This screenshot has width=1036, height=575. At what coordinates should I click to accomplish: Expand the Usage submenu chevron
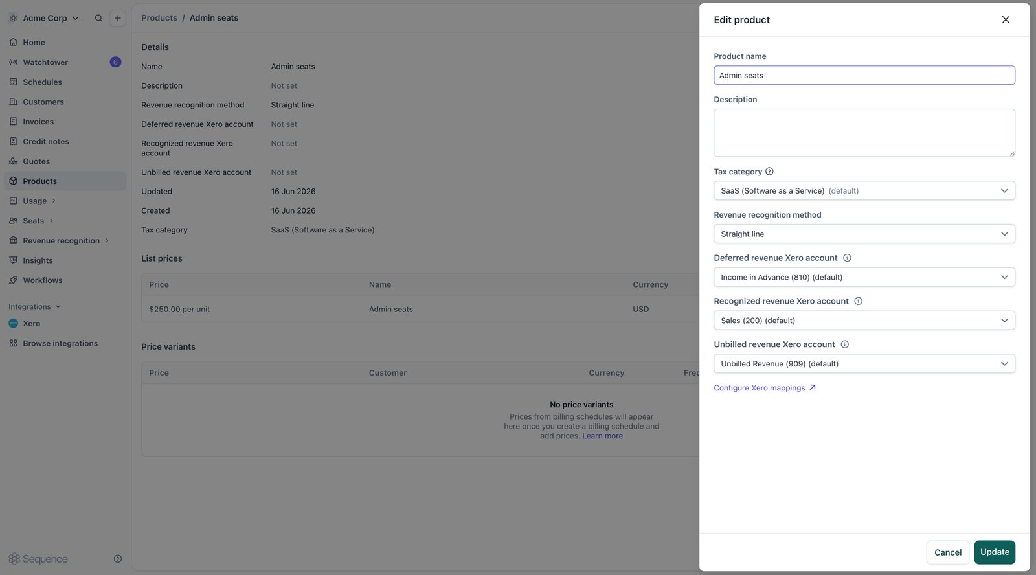click(54, 201)
